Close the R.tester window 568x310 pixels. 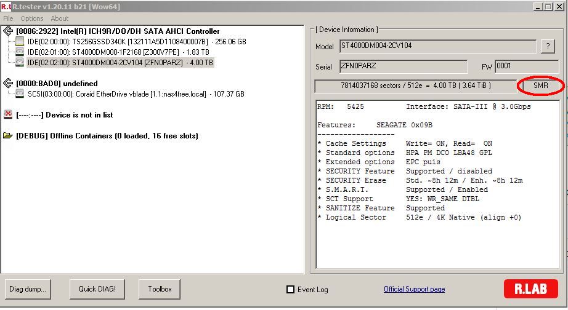coord(559,7)
